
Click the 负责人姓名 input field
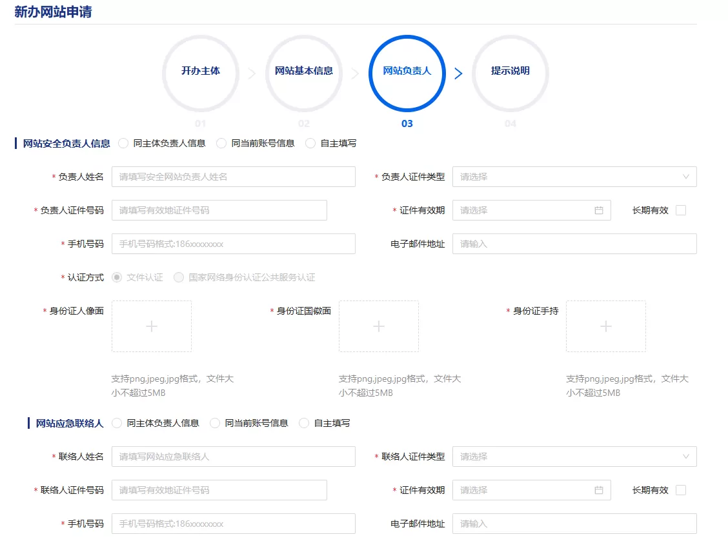pos(234,177)
